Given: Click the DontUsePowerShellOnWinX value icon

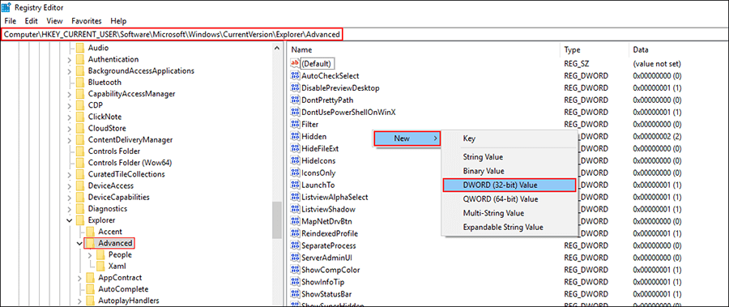Looking at the screenshot, I should point(295,112).
